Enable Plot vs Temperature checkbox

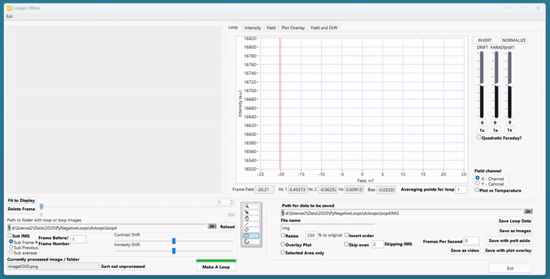[476, 190]
